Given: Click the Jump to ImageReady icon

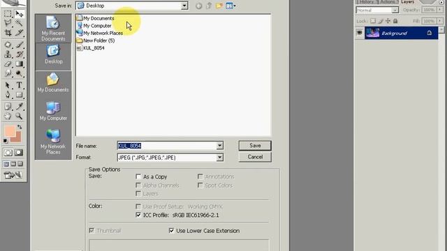Looking at the screenshot, I should pos(13,175).
